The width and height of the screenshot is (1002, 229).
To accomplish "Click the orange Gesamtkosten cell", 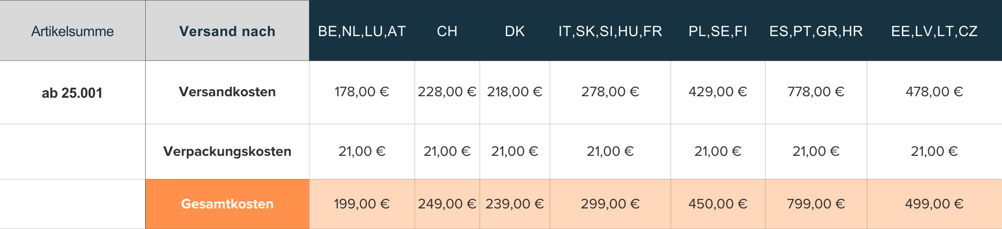I will tap(227, 204).
